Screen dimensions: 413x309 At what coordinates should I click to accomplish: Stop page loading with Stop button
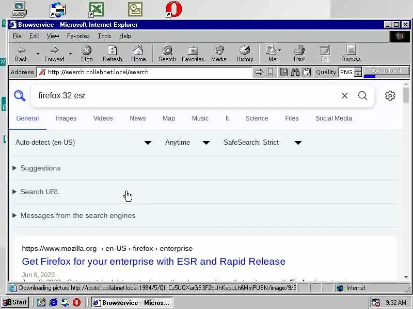point(87,54)
